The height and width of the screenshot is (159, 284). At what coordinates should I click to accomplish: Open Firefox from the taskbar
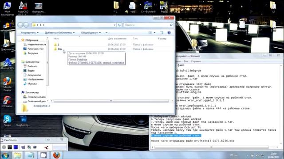pos(56,155)
